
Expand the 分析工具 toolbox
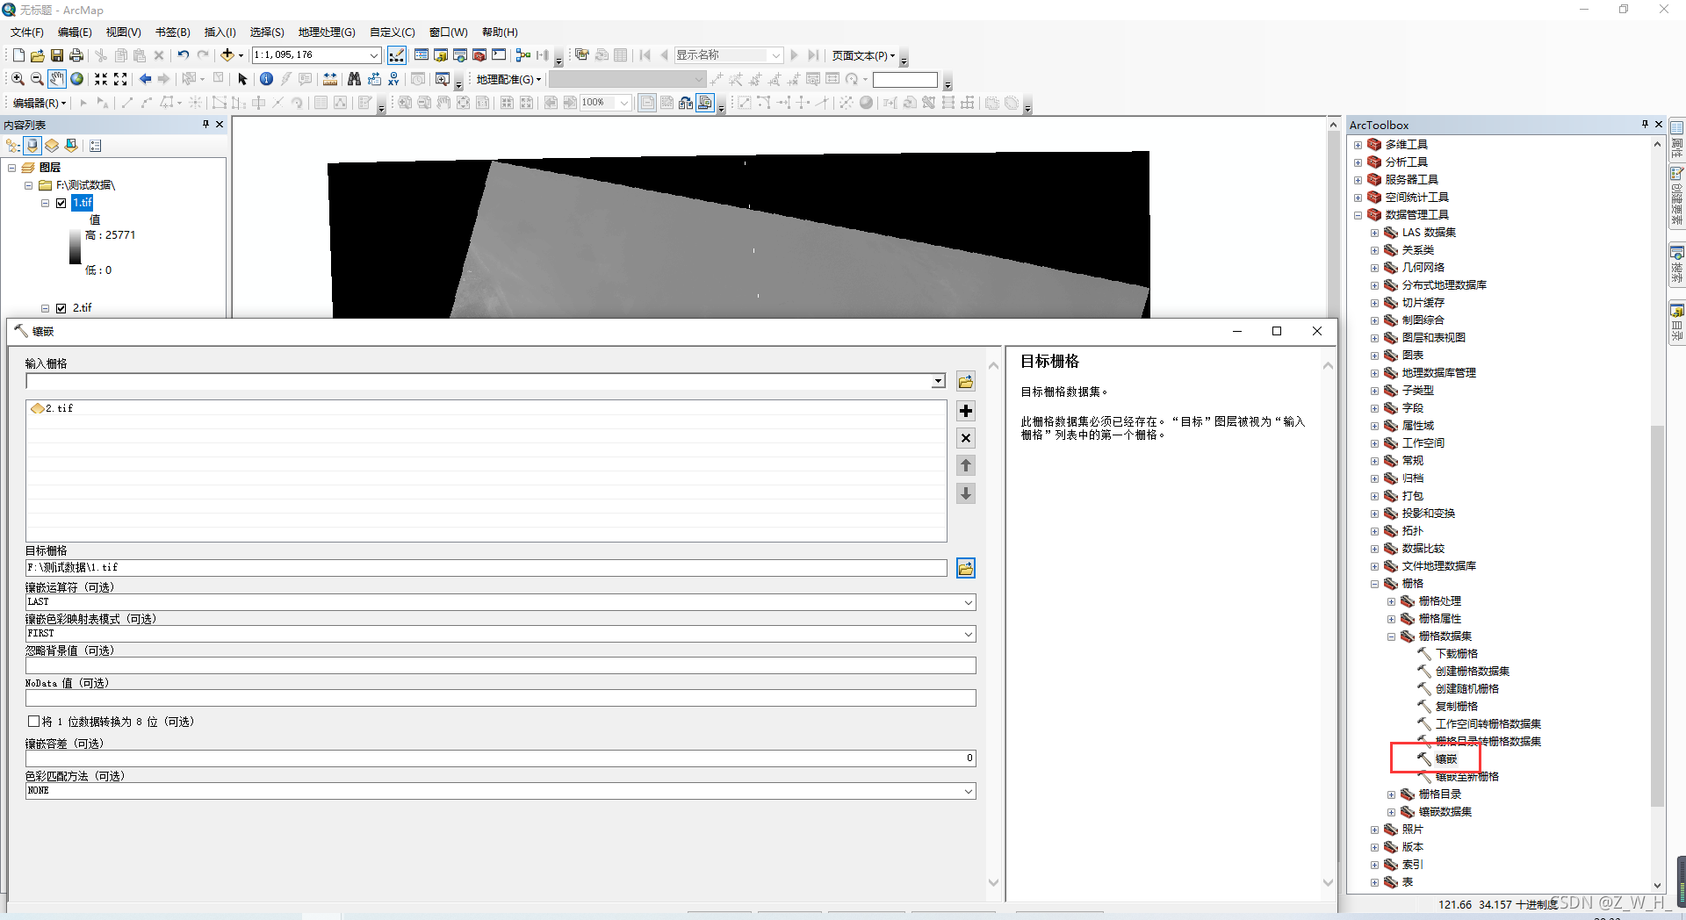1358,162
